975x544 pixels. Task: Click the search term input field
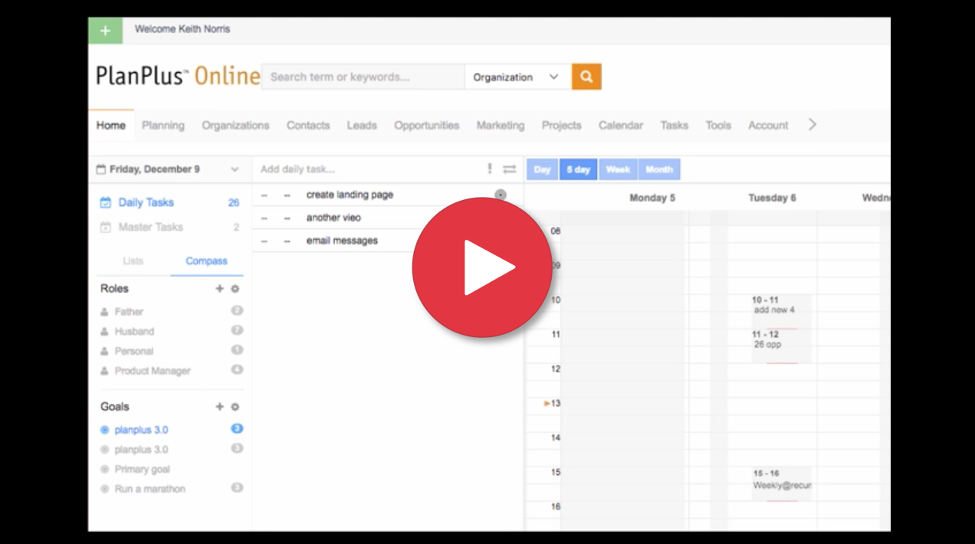(363, 77)
